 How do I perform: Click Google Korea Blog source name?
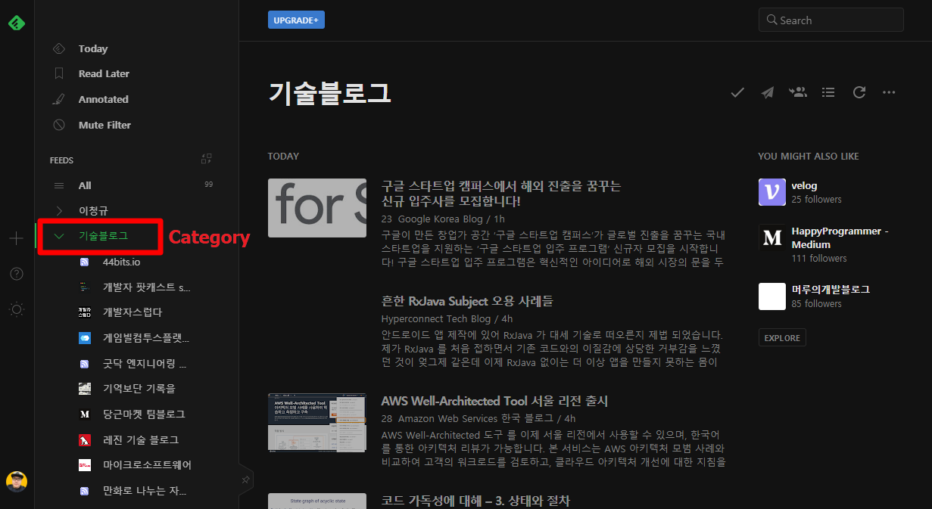pyautogui.click(x=441, y=219)
